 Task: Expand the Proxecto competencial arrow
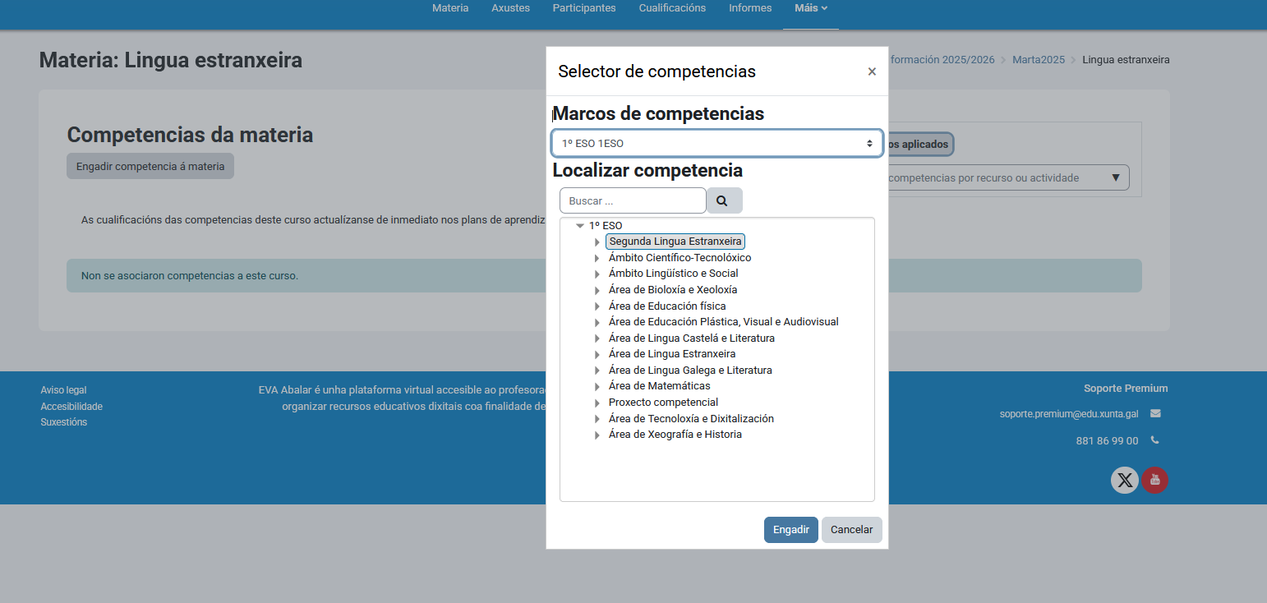(x=597, y=403)
